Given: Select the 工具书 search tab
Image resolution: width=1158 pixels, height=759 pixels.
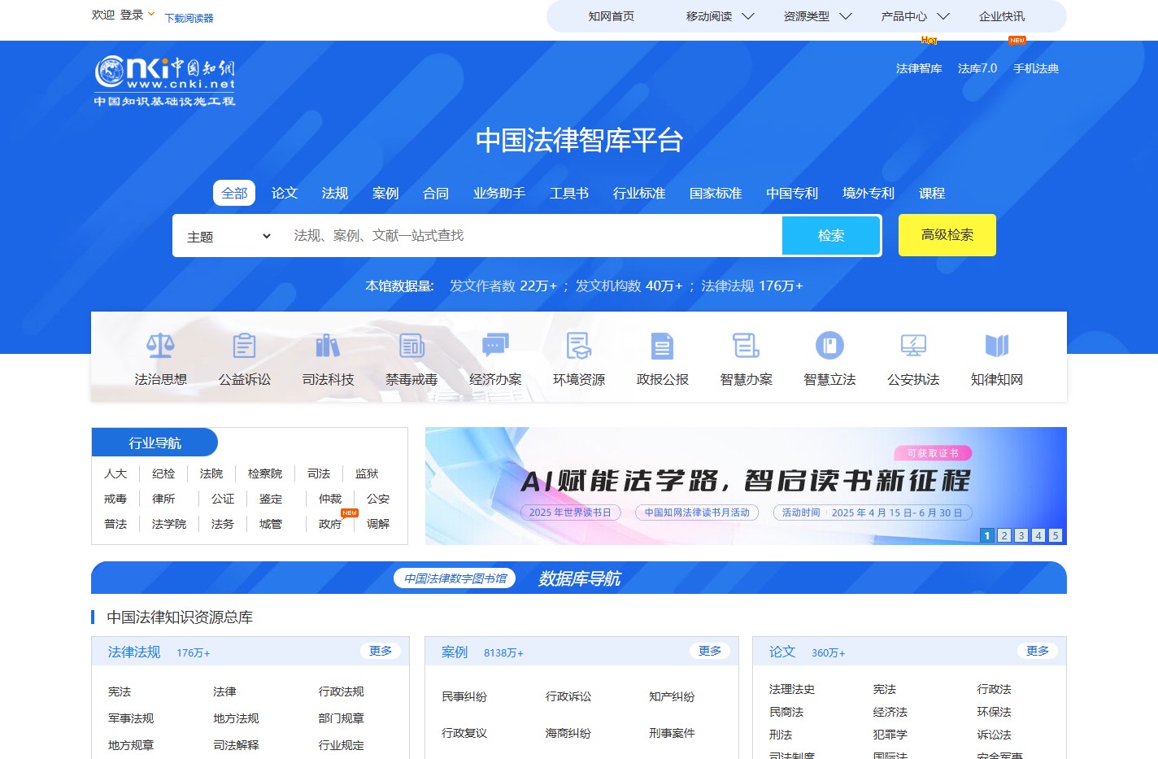Looking at the screenshot, I should pos(569,193).
